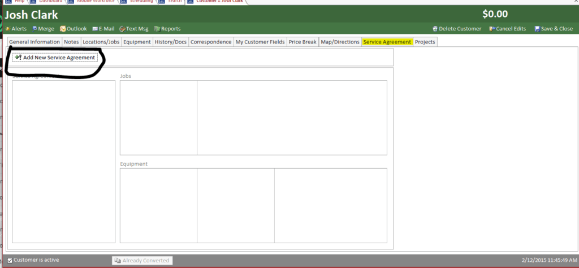This screenshot has height=268, width=579.
Task: Send an E-Mail to the customer
Action: (103, 29)
